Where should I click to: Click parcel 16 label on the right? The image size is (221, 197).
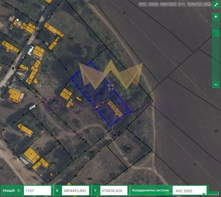tap(216, 131)
